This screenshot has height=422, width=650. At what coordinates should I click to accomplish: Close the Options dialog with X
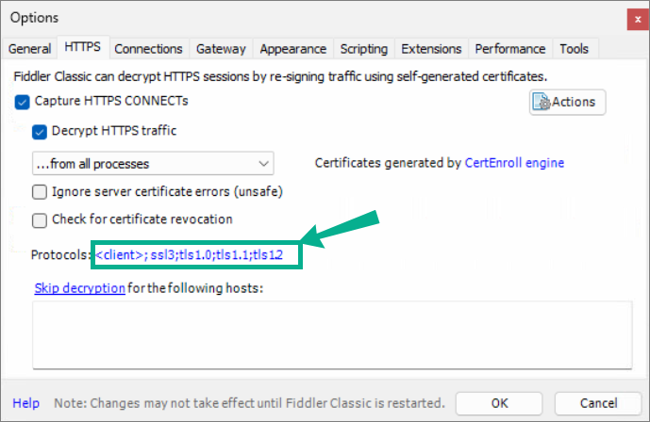pyautogui.click(x=638, y=20)
